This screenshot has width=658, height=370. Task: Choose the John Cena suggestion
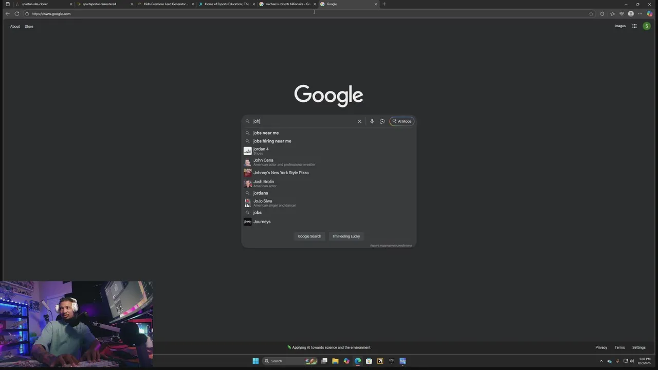coord(328,162)
